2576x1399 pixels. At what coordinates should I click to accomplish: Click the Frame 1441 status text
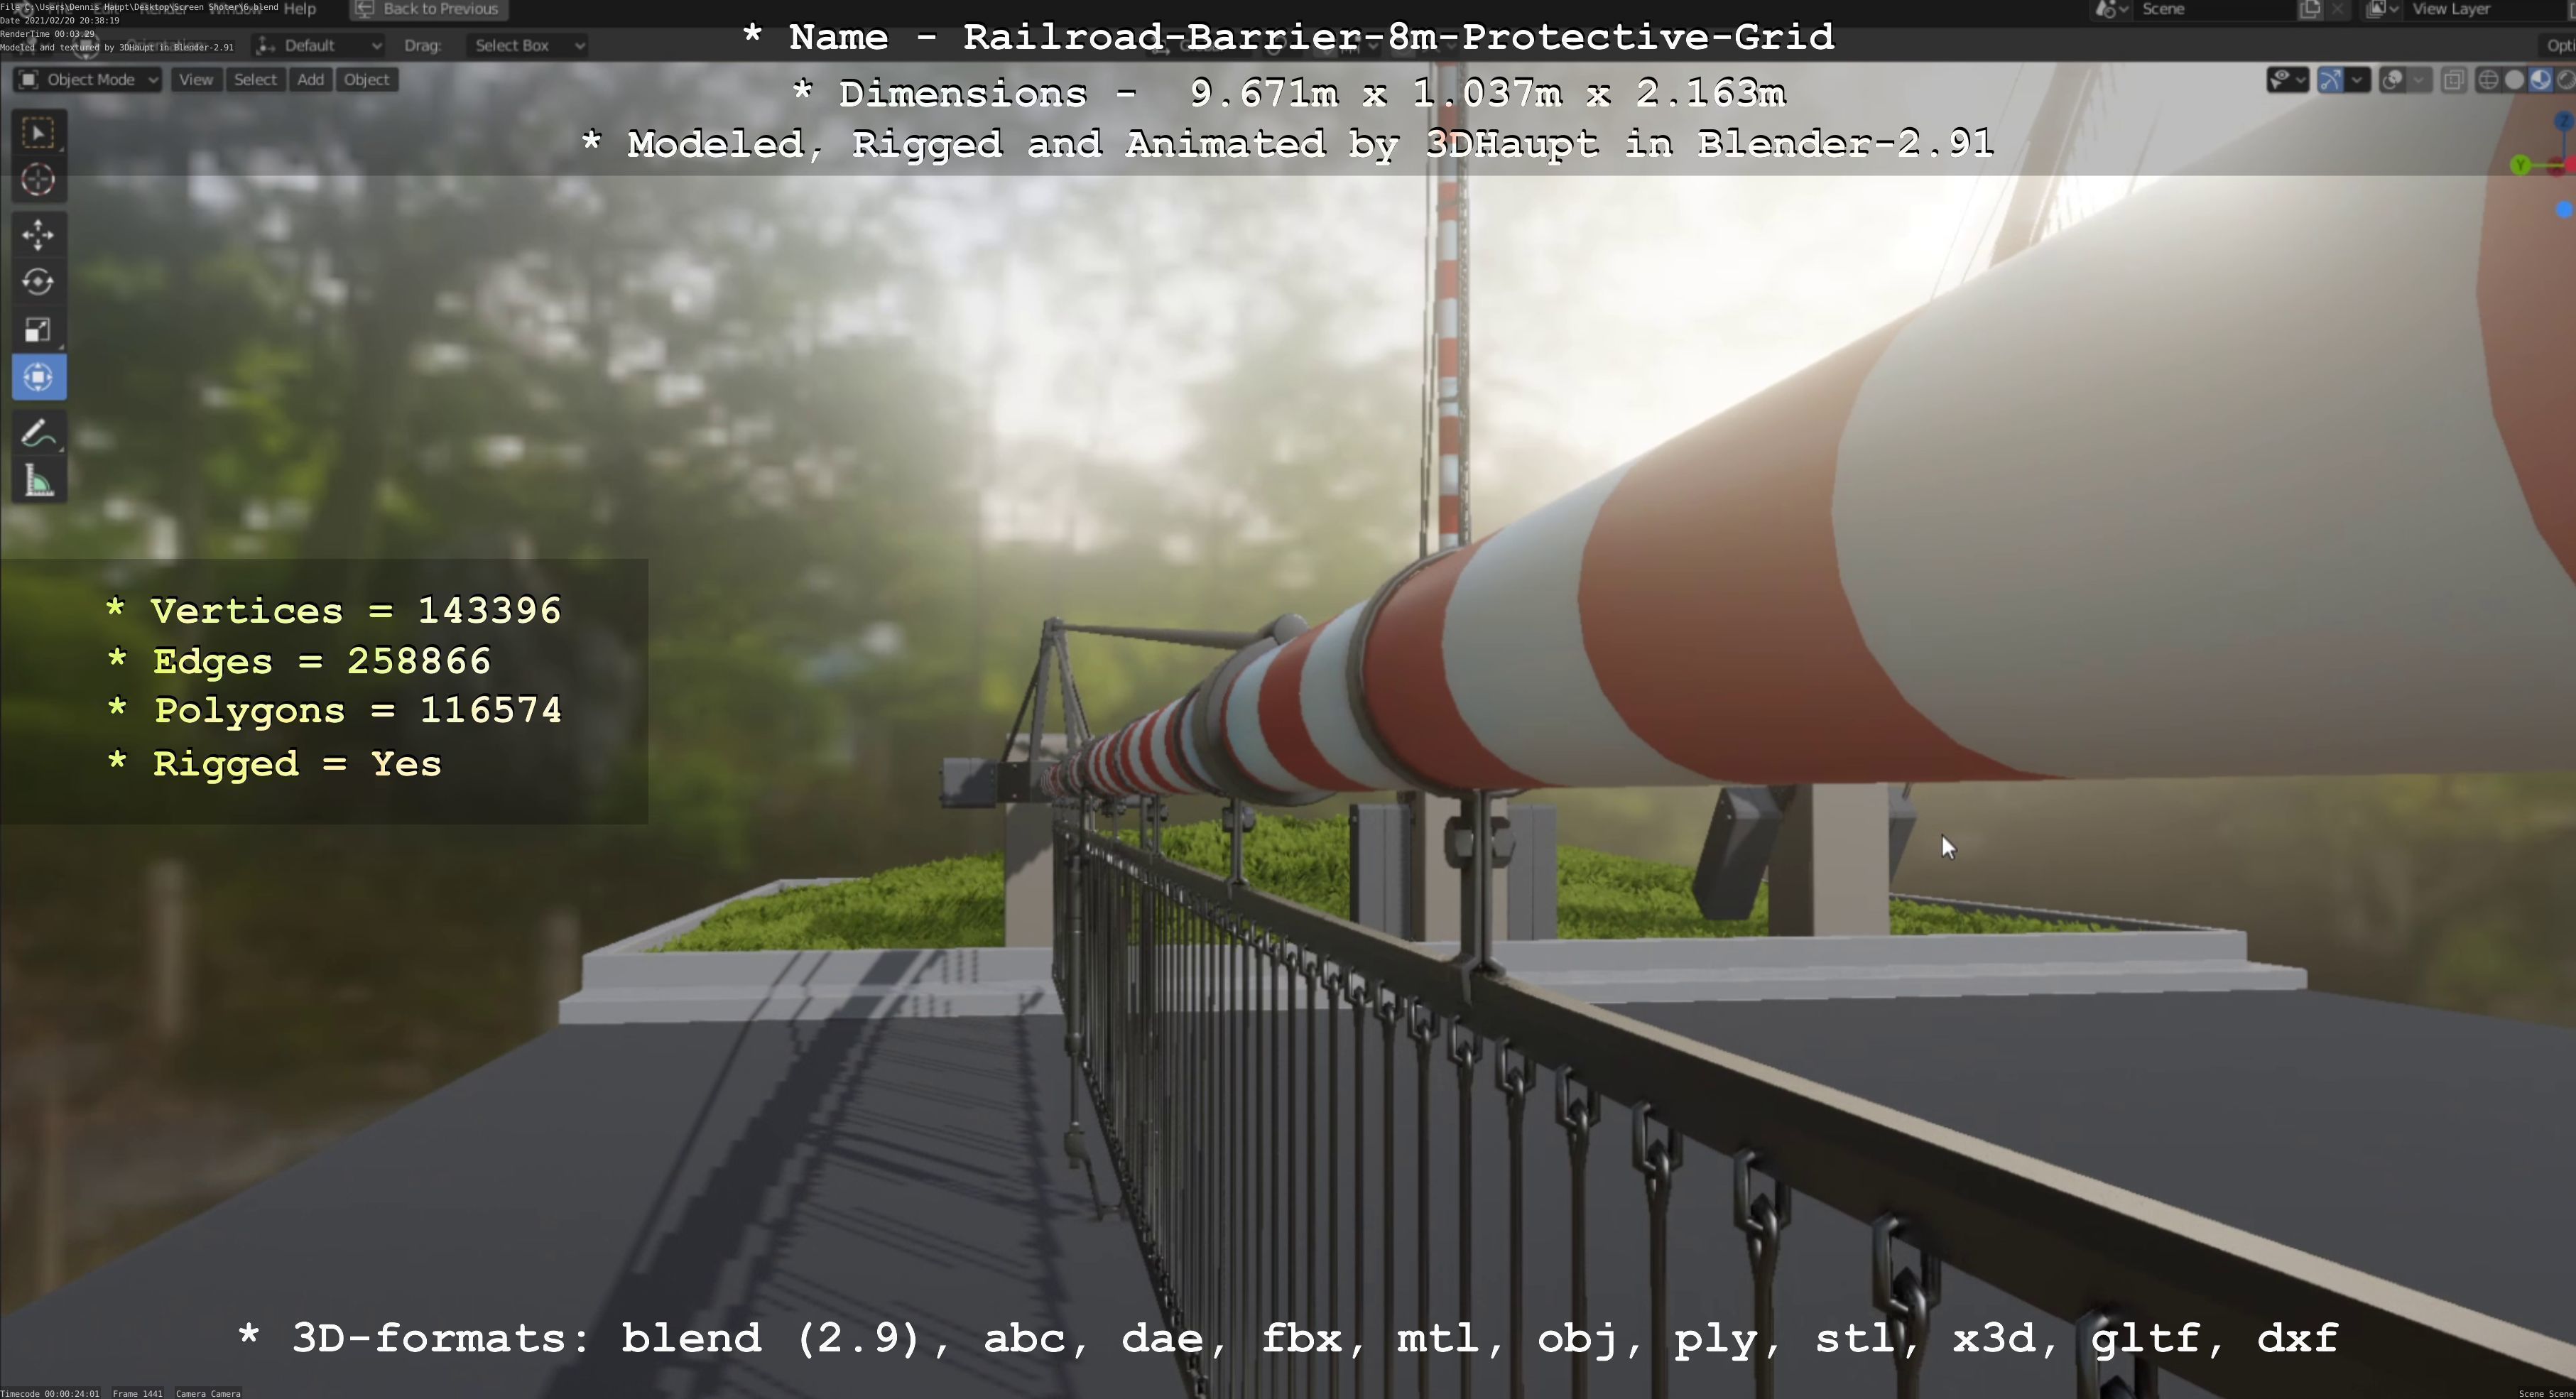[137, 1393]
